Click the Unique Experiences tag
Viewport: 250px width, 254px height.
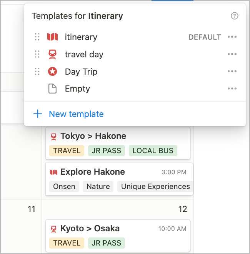coord(155,186)
